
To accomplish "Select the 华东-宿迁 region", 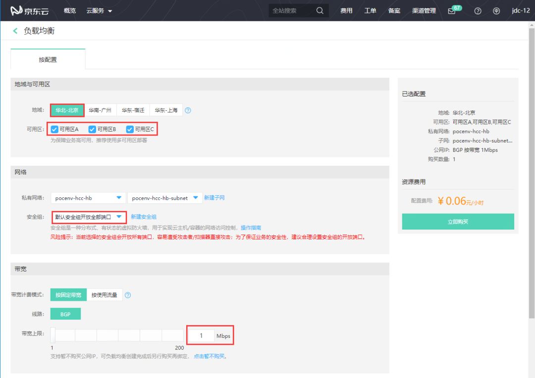I will tap(133, 110).
